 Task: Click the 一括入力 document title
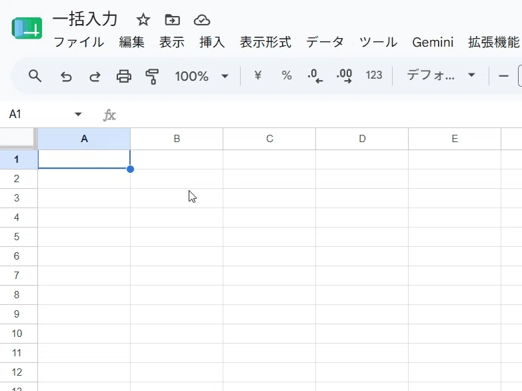(85, 19)
